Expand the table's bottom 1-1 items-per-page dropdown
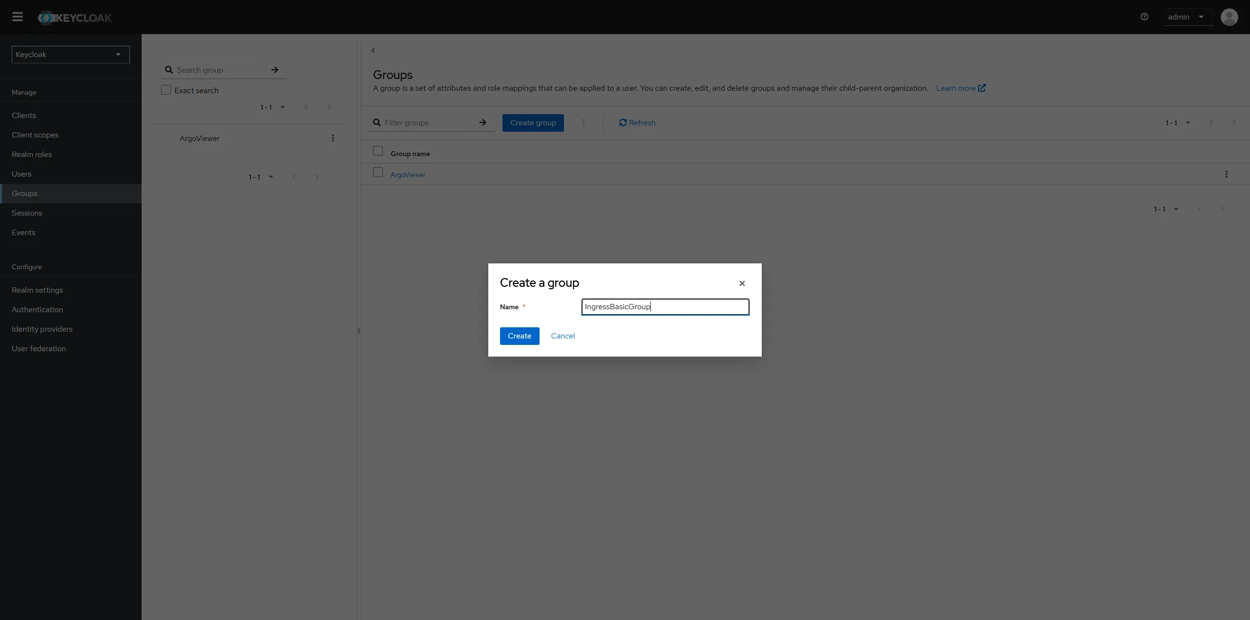 [1166, 209]
